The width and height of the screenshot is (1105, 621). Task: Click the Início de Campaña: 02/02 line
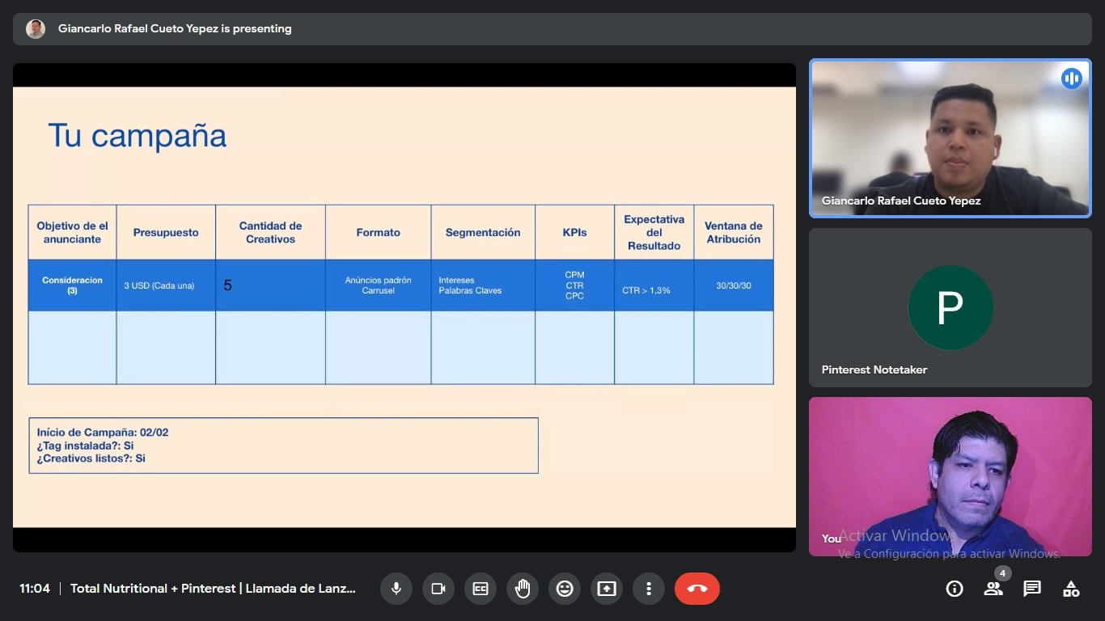click(103, 433)
